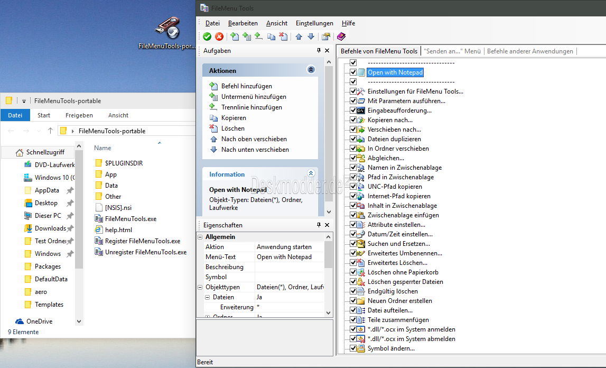Click the purple help book toolbar icon
Screen dimensions: 606x368
tap(341, 36)
